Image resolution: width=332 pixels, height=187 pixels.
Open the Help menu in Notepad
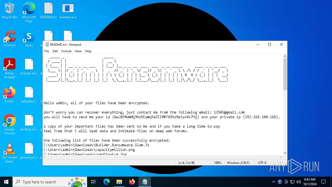pos(88,51)
